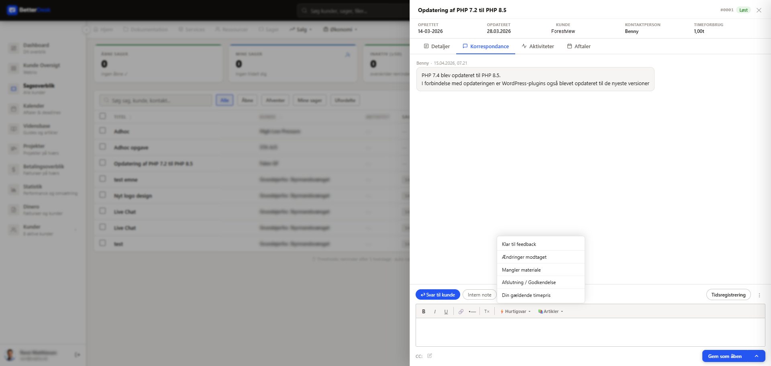The width and height of the screenshot is (771, 366).
Task: Choose 'Mangler materiale' quick reply
Action: coord(541,270)
